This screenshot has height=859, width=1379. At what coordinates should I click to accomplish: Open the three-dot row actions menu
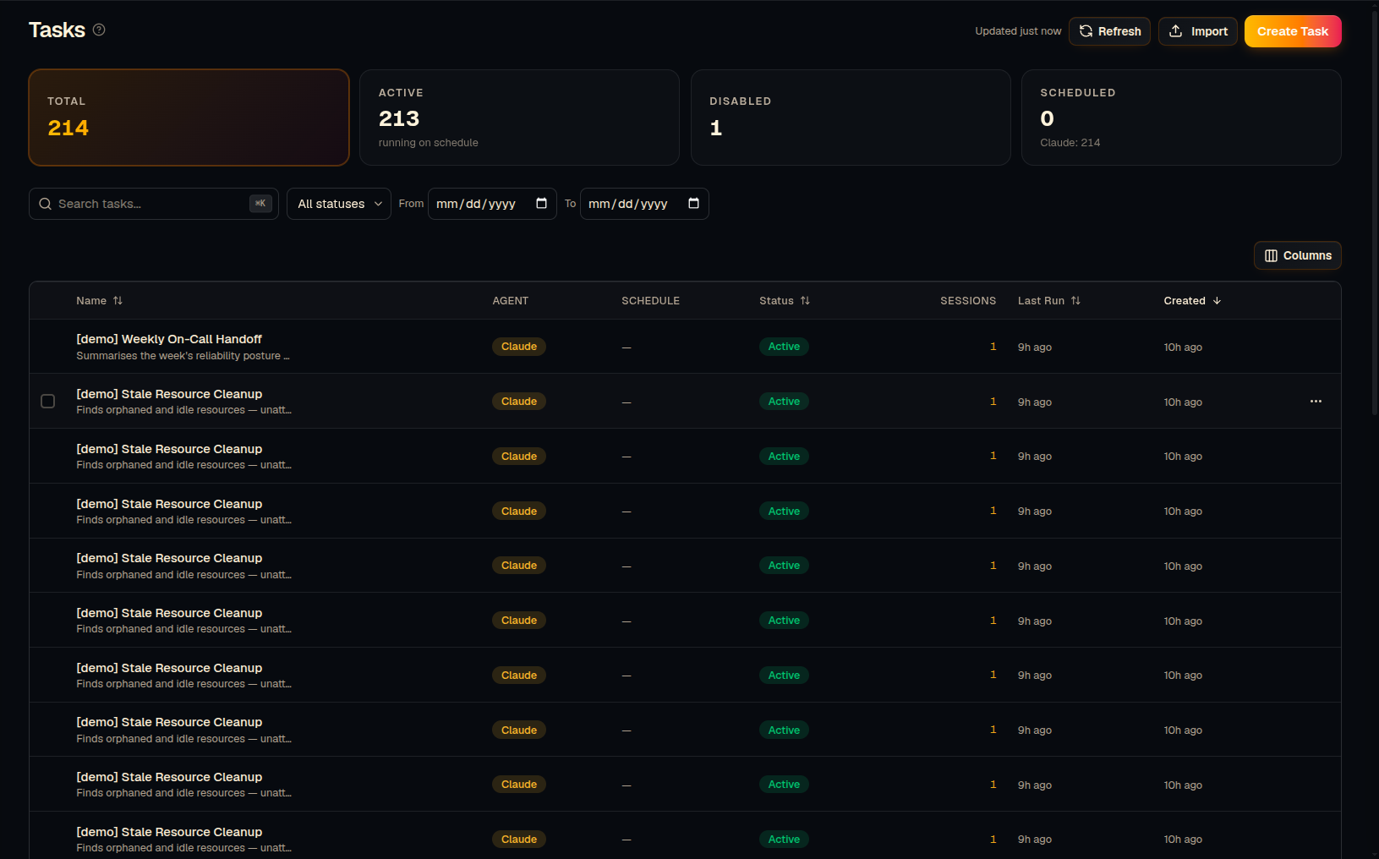coord(1316,402)
